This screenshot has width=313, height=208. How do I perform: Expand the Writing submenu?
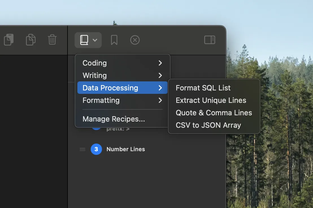click(122, 75)
